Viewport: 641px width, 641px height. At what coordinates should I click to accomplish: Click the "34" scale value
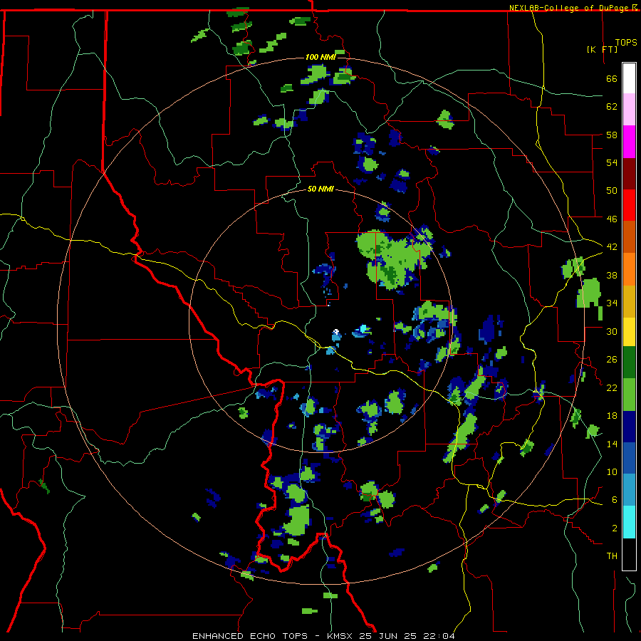point(612,303)
